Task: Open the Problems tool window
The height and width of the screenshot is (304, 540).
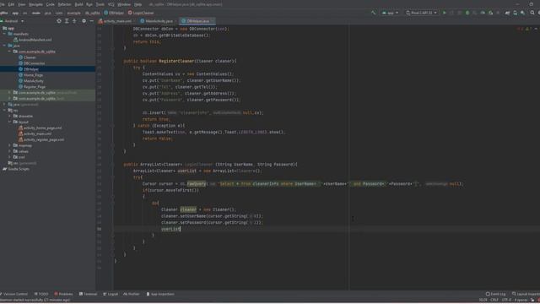Action: point(63,294)
